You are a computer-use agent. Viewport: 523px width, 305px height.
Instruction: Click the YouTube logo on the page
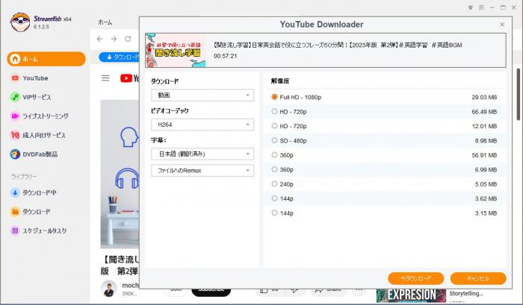pyautogui.click(x=130, y=78)
